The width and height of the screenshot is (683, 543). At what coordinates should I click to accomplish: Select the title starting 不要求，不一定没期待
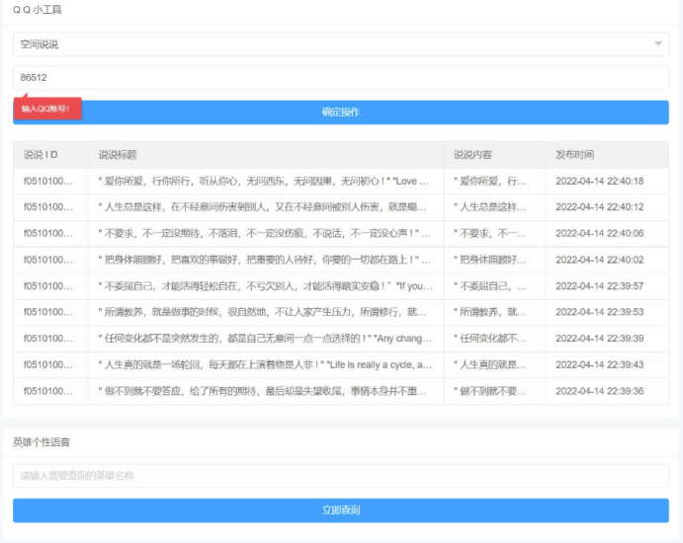click(264, 234)
